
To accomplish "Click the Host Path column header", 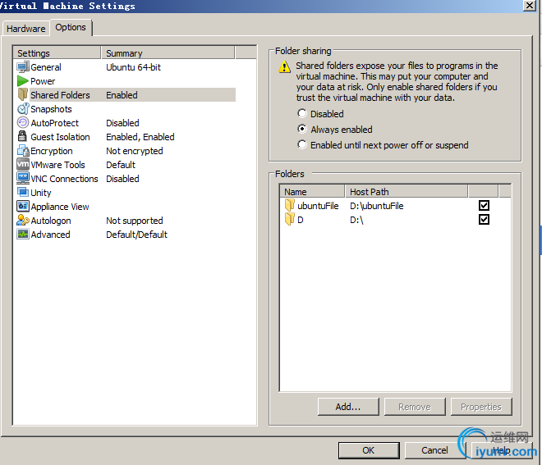I will (406, 191).
